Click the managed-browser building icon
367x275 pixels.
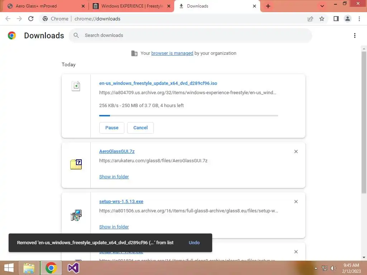tap(134, 53)
